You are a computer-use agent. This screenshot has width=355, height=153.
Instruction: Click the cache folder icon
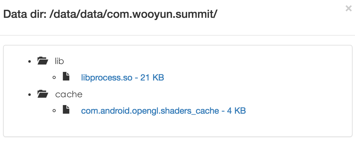[42, 94]
